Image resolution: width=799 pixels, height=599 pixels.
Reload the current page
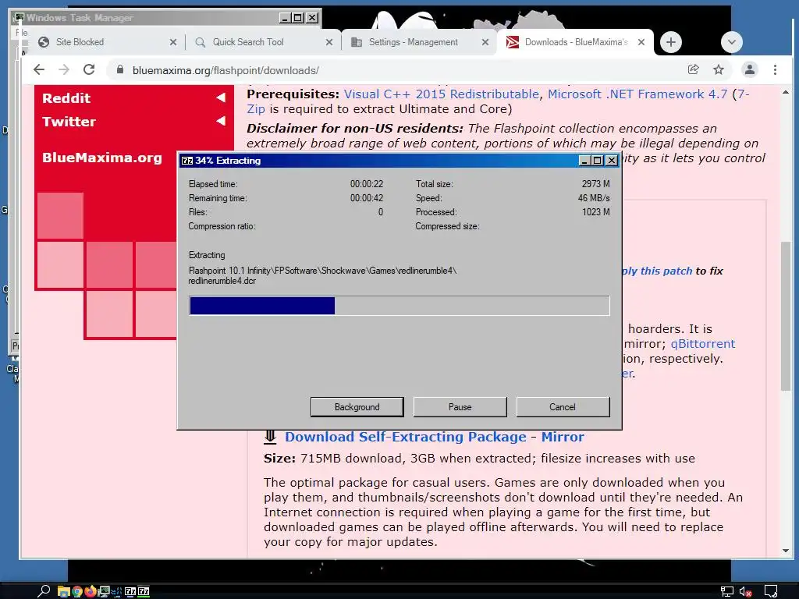(x=89, y=69)
